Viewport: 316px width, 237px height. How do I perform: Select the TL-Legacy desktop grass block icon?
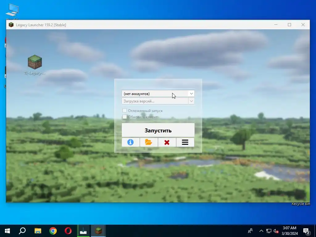[35, 62]
